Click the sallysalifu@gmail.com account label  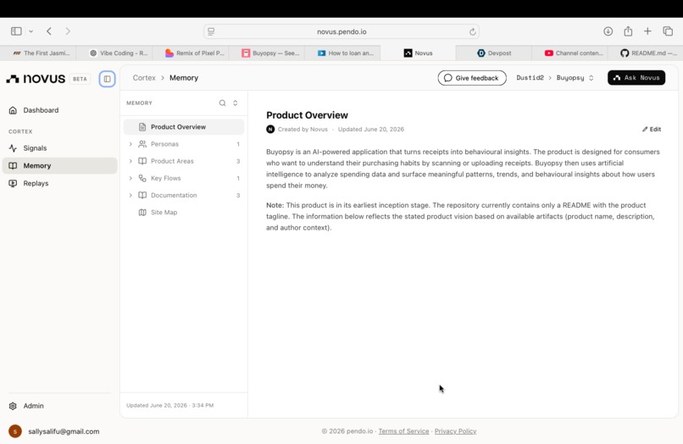tap(64, 431)
